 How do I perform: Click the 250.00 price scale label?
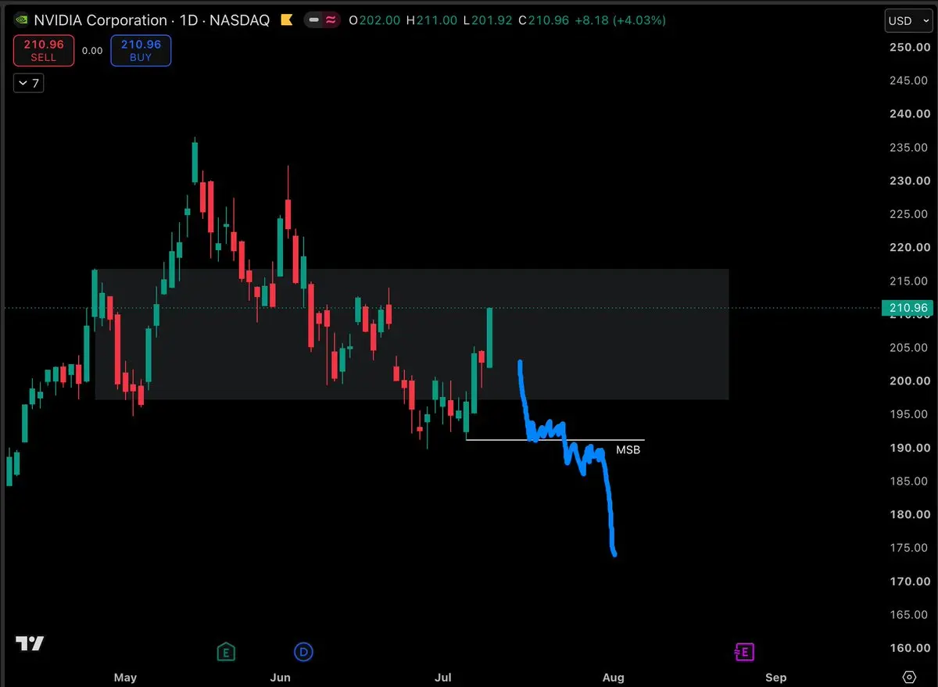pyautogui.click(x=908, y=48)
